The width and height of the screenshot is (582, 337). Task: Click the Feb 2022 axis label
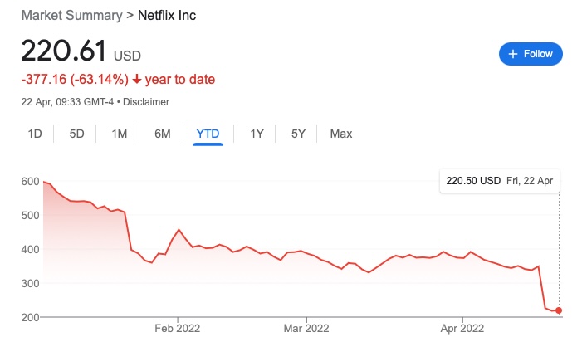tap(179, 328)
